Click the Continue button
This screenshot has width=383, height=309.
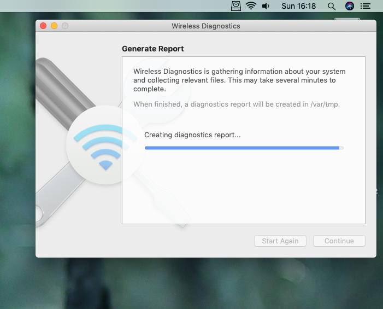[x=339, y=241]
